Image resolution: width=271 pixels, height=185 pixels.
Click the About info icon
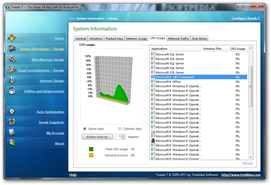pyautogui.click(x=12, y=143)
